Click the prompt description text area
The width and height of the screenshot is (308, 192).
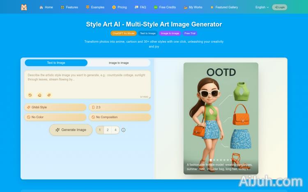click(87, 85)
